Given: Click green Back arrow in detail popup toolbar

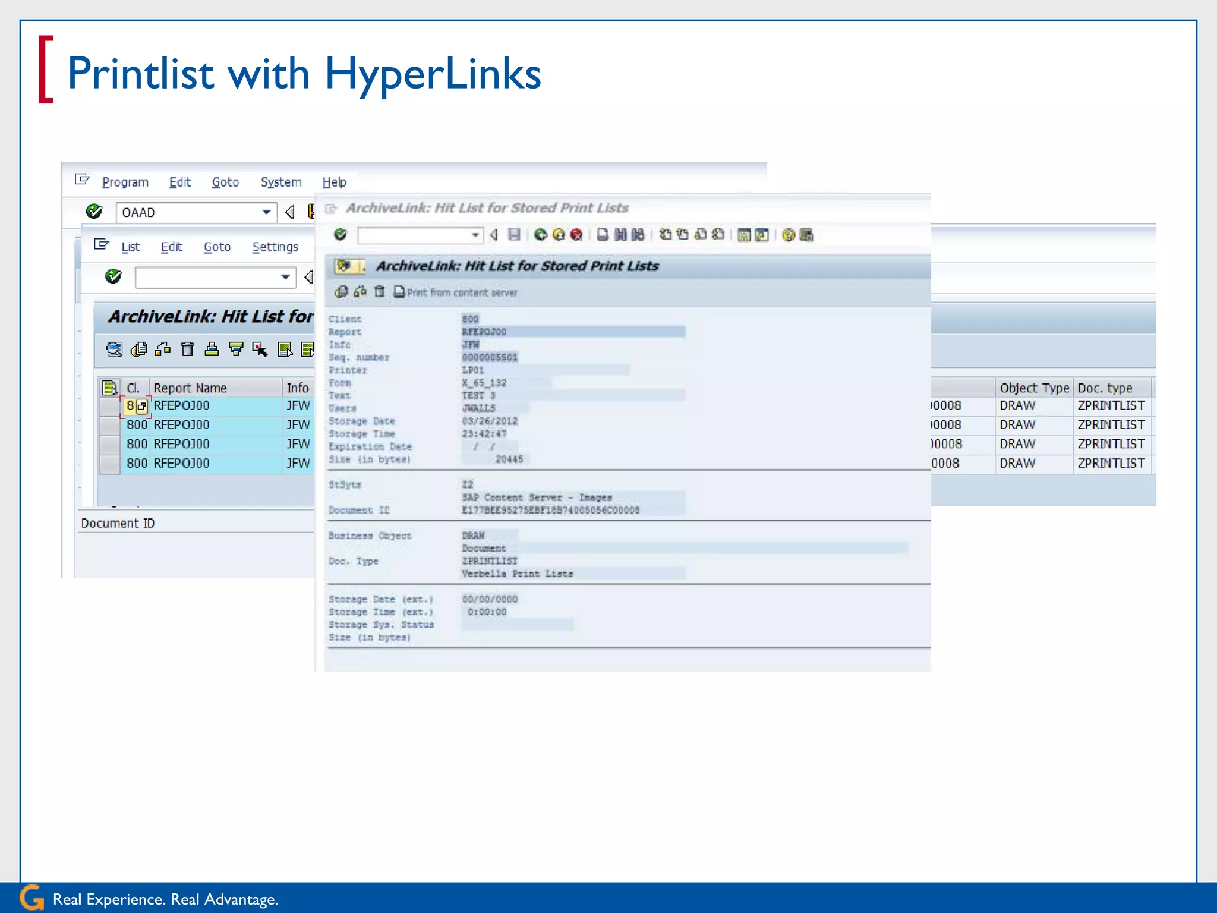Looking at the screenshot, I should click(540, 235).
